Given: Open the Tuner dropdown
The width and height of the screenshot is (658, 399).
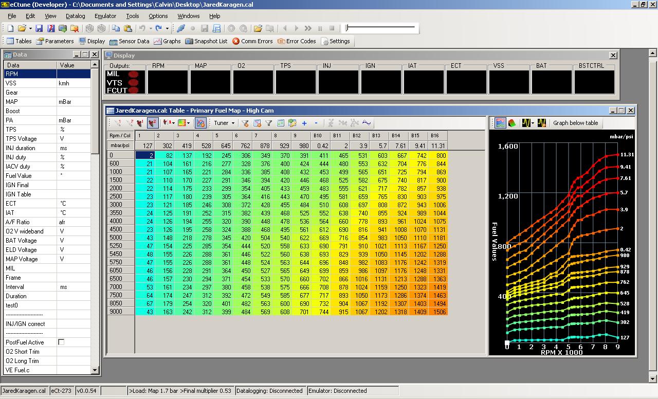Looking at the screenshot, I should point(224,123).
